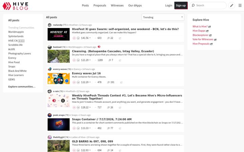The height and width of the screenshot is (152, 244).
Task: Open comments on Ecency waves post
Action: (x=110, y=82)
